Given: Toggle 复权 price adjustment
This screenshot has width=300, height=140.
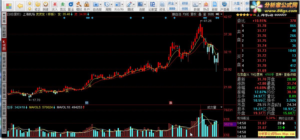Looking at the screenshot, I should coord(193,14).
